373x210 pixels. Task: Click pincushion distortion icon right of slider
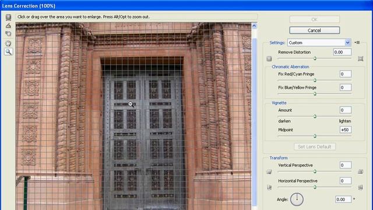[x=361, y=58]
